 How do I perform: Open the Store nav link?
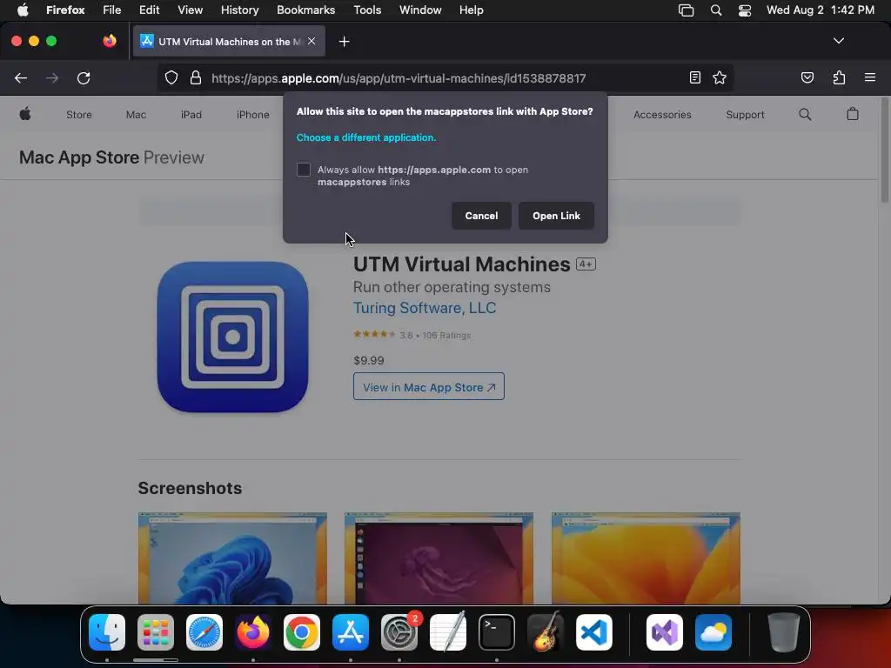(79, 115)
